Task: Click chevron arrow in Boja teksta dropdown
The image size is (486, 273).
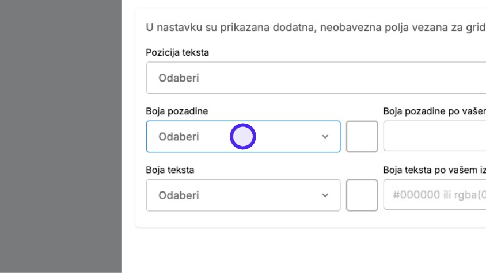Action: [x=325, y=195]
